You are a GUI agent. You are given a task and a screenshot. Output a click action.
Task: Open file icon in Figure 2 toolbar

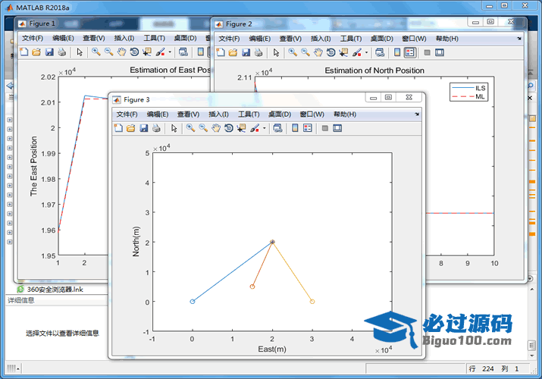pyautogui.click(x=233, y=52)
